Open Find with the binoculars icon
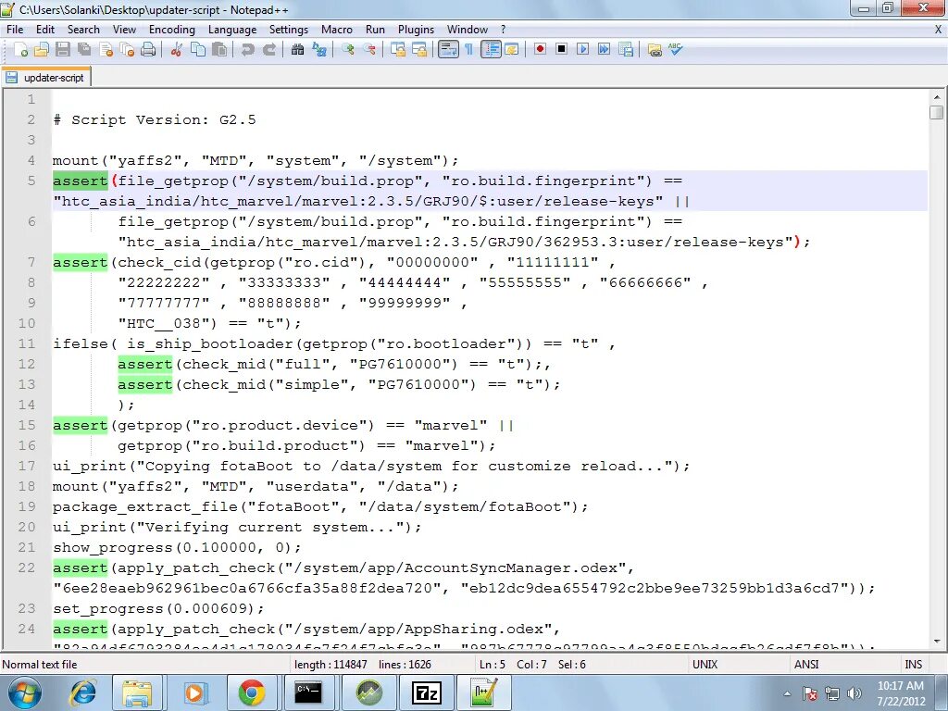 tap(297, 50)
